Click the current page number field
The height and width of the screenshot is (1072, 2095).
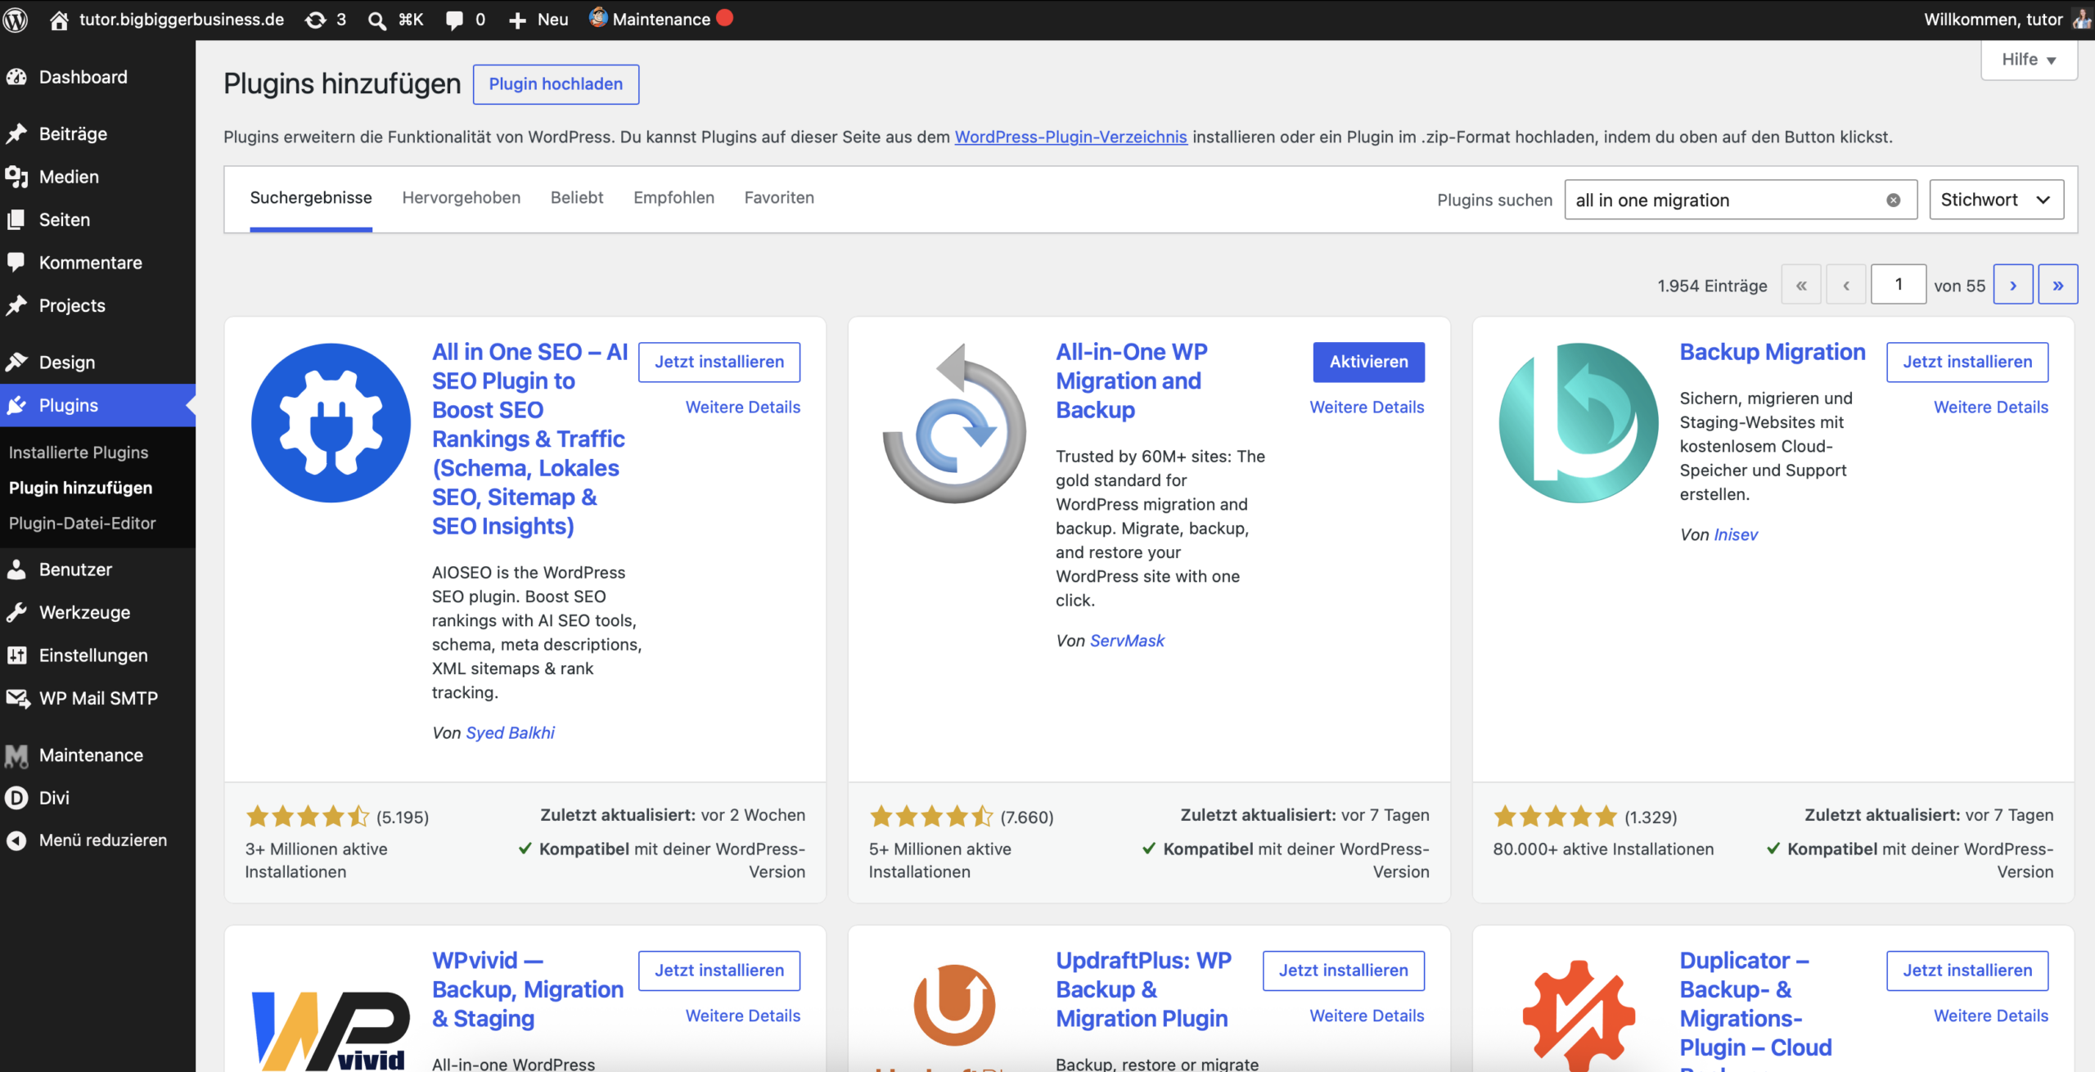coord(1898,285)
